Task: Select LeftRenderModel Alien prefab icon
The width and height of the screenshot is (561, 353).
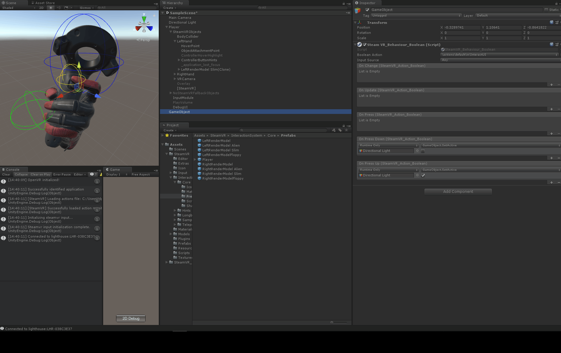Action: [x=199, y=145]
